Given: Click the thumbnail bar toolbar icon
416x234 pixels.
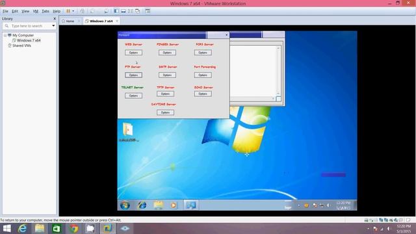Looking at the screenshot, I should coord(123,11).
